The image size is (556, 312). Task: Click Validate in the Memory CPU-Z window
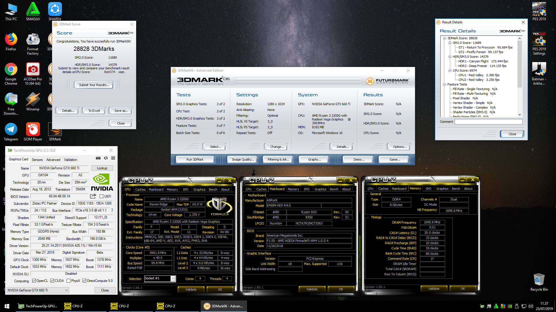(434, 289)
